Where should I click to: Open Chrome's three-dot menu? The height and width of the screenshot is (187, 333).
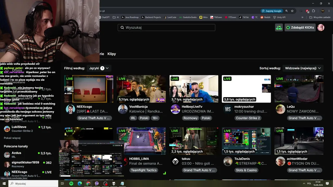point(329,11)
